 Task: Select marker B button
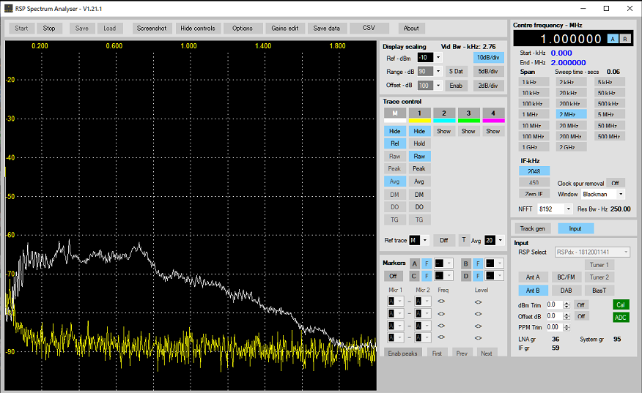click(x=465, y=263)
